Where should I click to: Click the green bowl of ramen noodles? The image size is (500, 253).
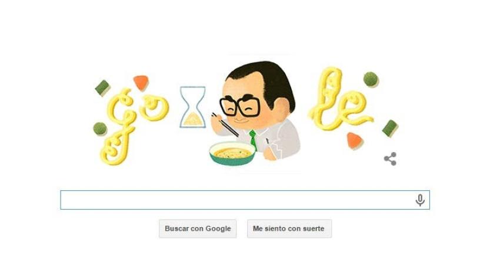point(232,153)
